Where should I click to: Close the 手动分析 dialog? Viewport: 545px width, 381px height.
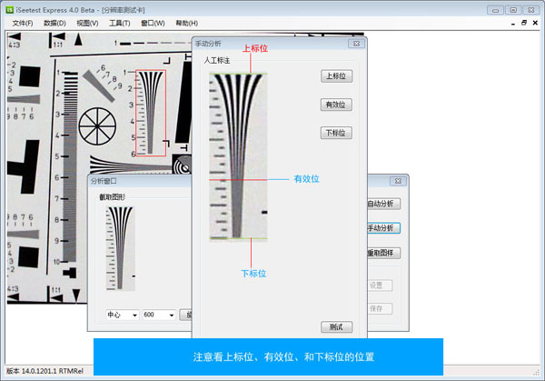click(x=355, y=44)
